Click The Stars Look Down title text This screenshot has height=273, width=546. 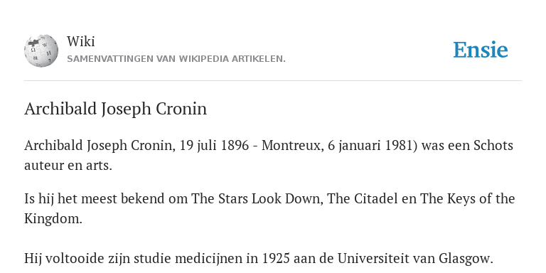point(256,199)
